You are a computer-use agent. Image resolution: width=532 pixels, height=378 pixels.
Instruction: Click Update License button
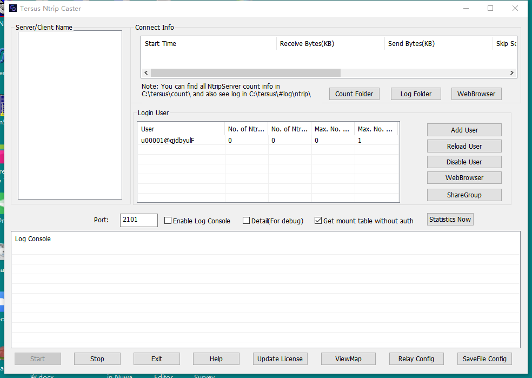tap(280, 359)
